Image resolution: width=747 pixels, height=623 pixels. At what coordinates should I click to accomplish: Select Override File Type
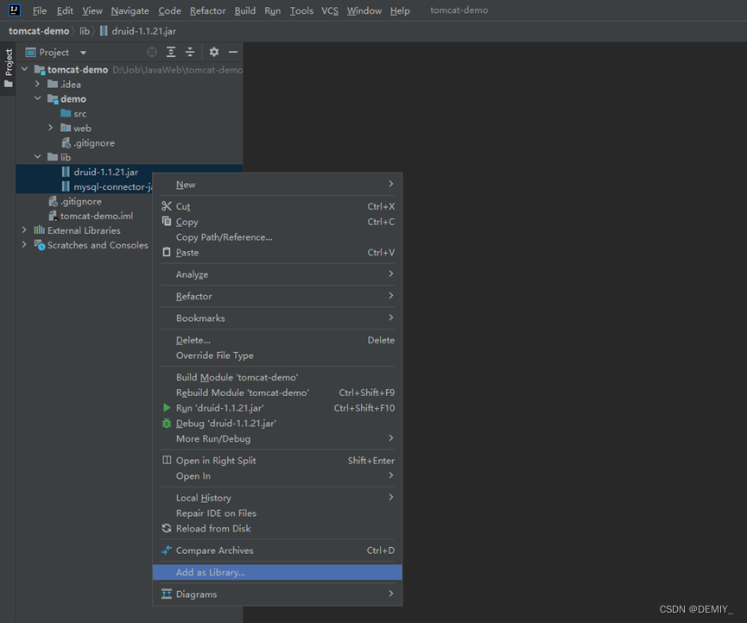(277, 356)
